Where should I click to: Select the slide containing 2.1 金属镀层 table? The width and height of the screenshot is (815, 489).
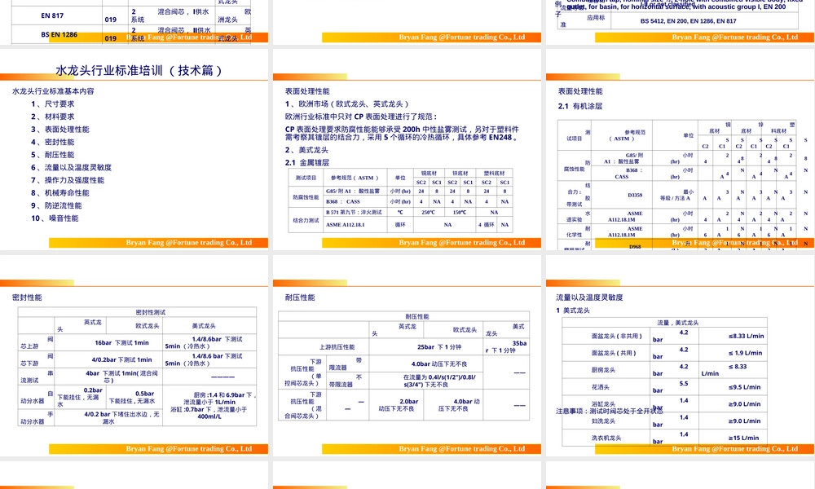[407, 149]
